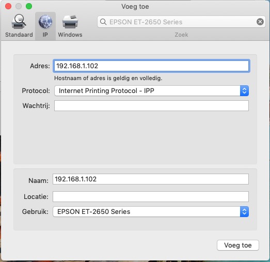Image resolution: width=270 pixels, height=262 pixels.
Task: Clear the search field with X icon
Action: tap(260, 22)
